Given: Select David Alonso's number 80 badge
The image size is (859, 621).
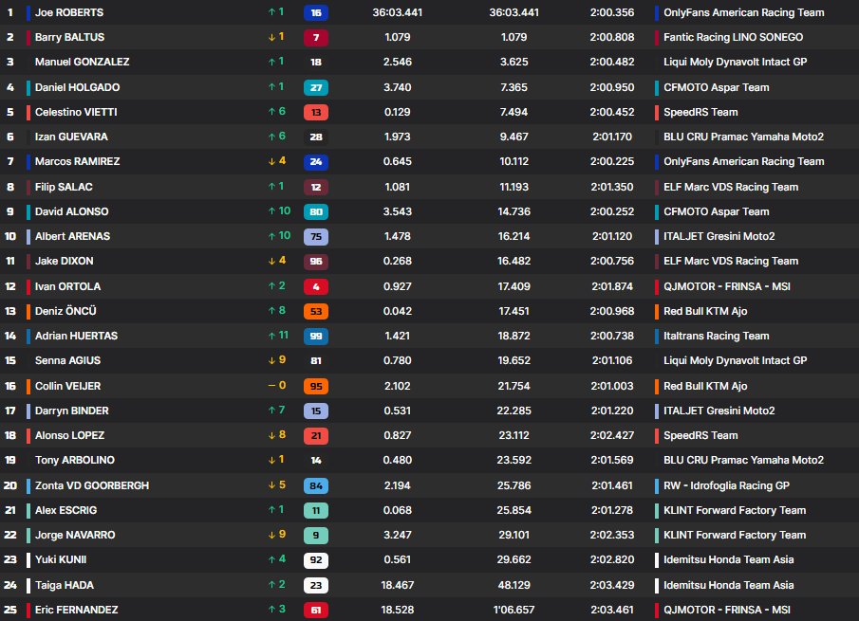Looking at the screenshot, I should [x=316, y=211].
